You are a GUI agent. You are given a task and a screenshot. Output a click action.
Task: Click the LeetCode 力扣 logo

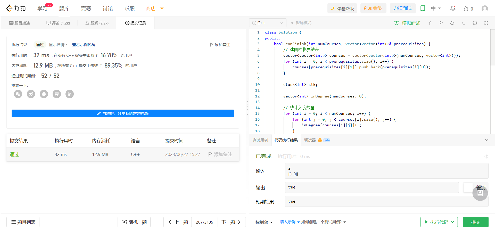(x=16, y=8)
